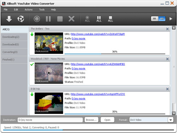Select the All(3) category

14,29
